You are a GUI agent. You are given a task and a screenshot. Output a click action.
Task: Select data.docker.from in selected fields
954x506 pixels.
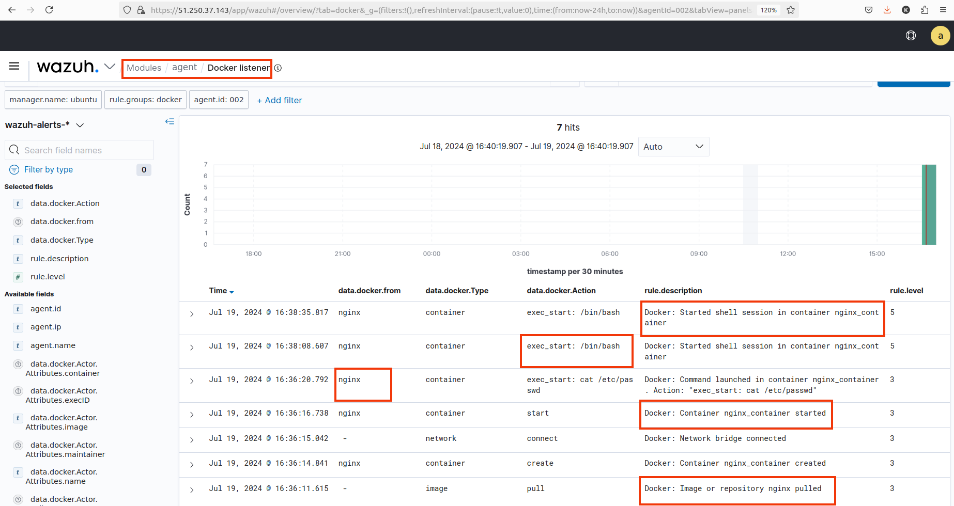pyautogui.click(x=62, y=222)
